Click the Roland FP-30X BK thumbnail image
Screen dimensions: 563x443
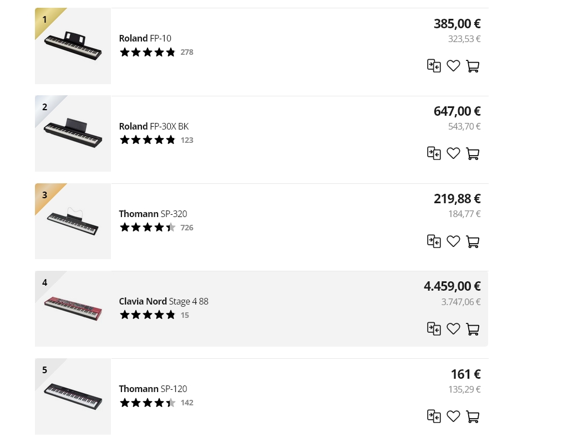73,134
